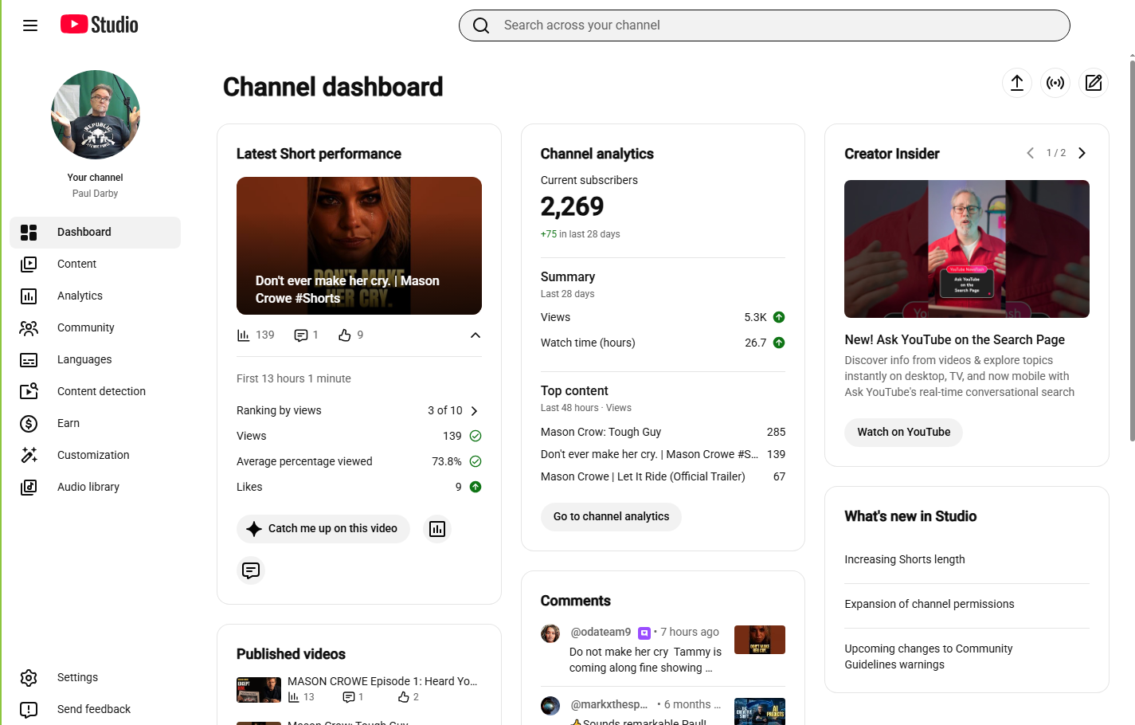The width and height of the screenshot is (1135, 725).
Task: Click Watch on YouTube button
Action: (x=904, y=433)
